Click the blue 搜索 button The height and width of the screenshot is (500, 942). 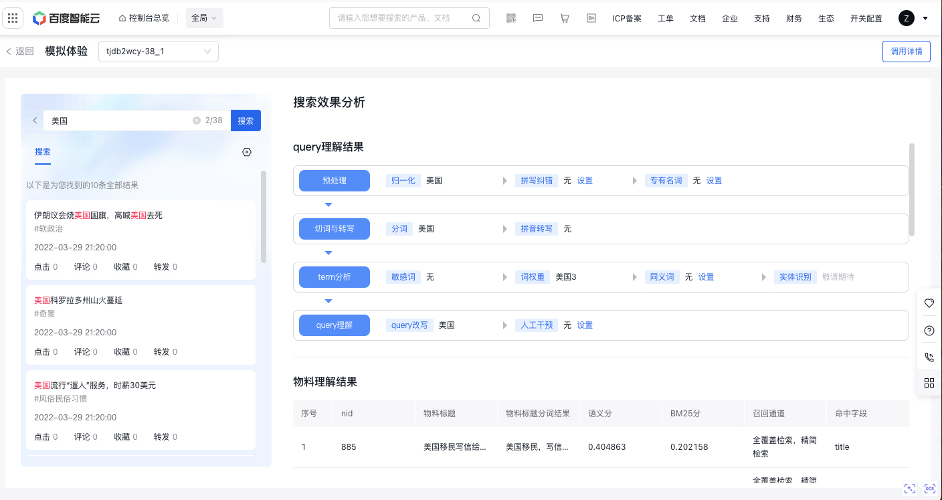pos(246,120)
